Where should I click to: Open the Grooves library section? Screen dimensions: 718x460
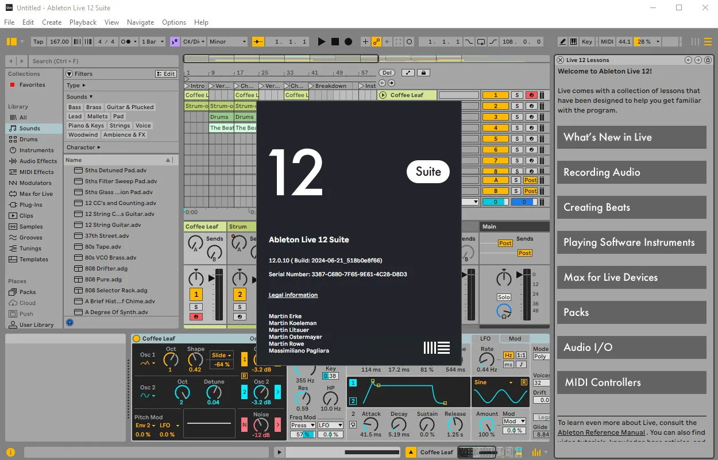pyautogui.click(x=30, y=237)
